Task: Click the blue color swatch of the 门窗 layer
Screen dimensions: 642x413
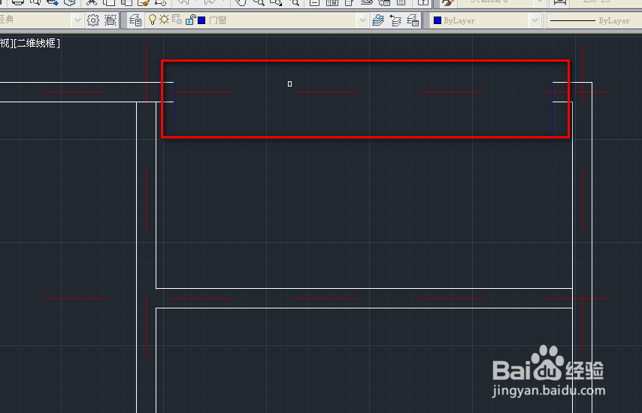Action: 201,20
